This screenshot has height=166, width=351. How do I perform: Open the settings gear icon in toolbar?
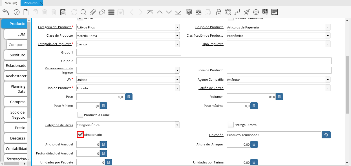point(256,12)
